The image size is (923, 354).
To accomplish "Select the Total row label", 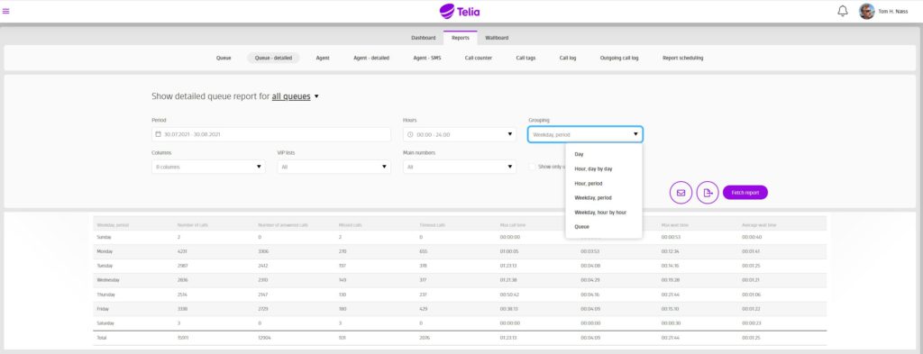I will [x=101, y=338].
